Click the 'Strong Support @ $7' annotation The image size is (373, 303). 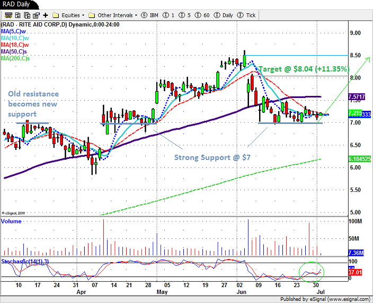(x=212, y=157)
